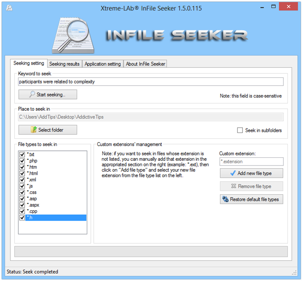Click the folder icon on Select folder
This screenshot has height=281, width=303.
coord(34,130)
